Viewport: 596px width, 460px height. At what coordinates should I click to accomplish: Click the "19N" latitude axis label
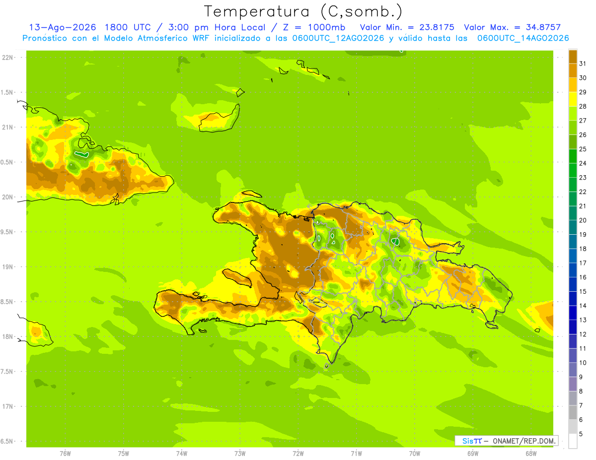click(x=7, y=267)
